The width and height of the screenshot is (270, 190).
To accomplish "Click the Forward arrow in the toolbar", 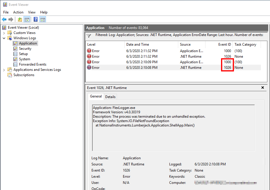I will (x=11, y=20).
